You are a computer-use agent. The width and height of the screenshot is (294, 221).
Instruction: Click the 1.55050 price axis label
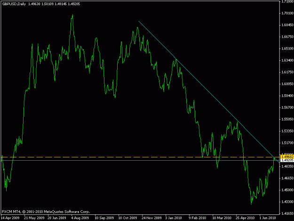coord(287,119)
